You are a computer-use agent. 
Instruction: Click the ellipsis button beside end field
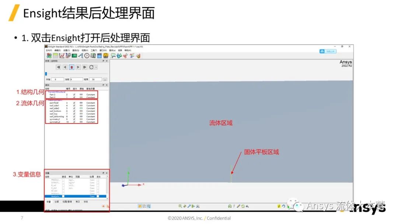tap(105, 80)
